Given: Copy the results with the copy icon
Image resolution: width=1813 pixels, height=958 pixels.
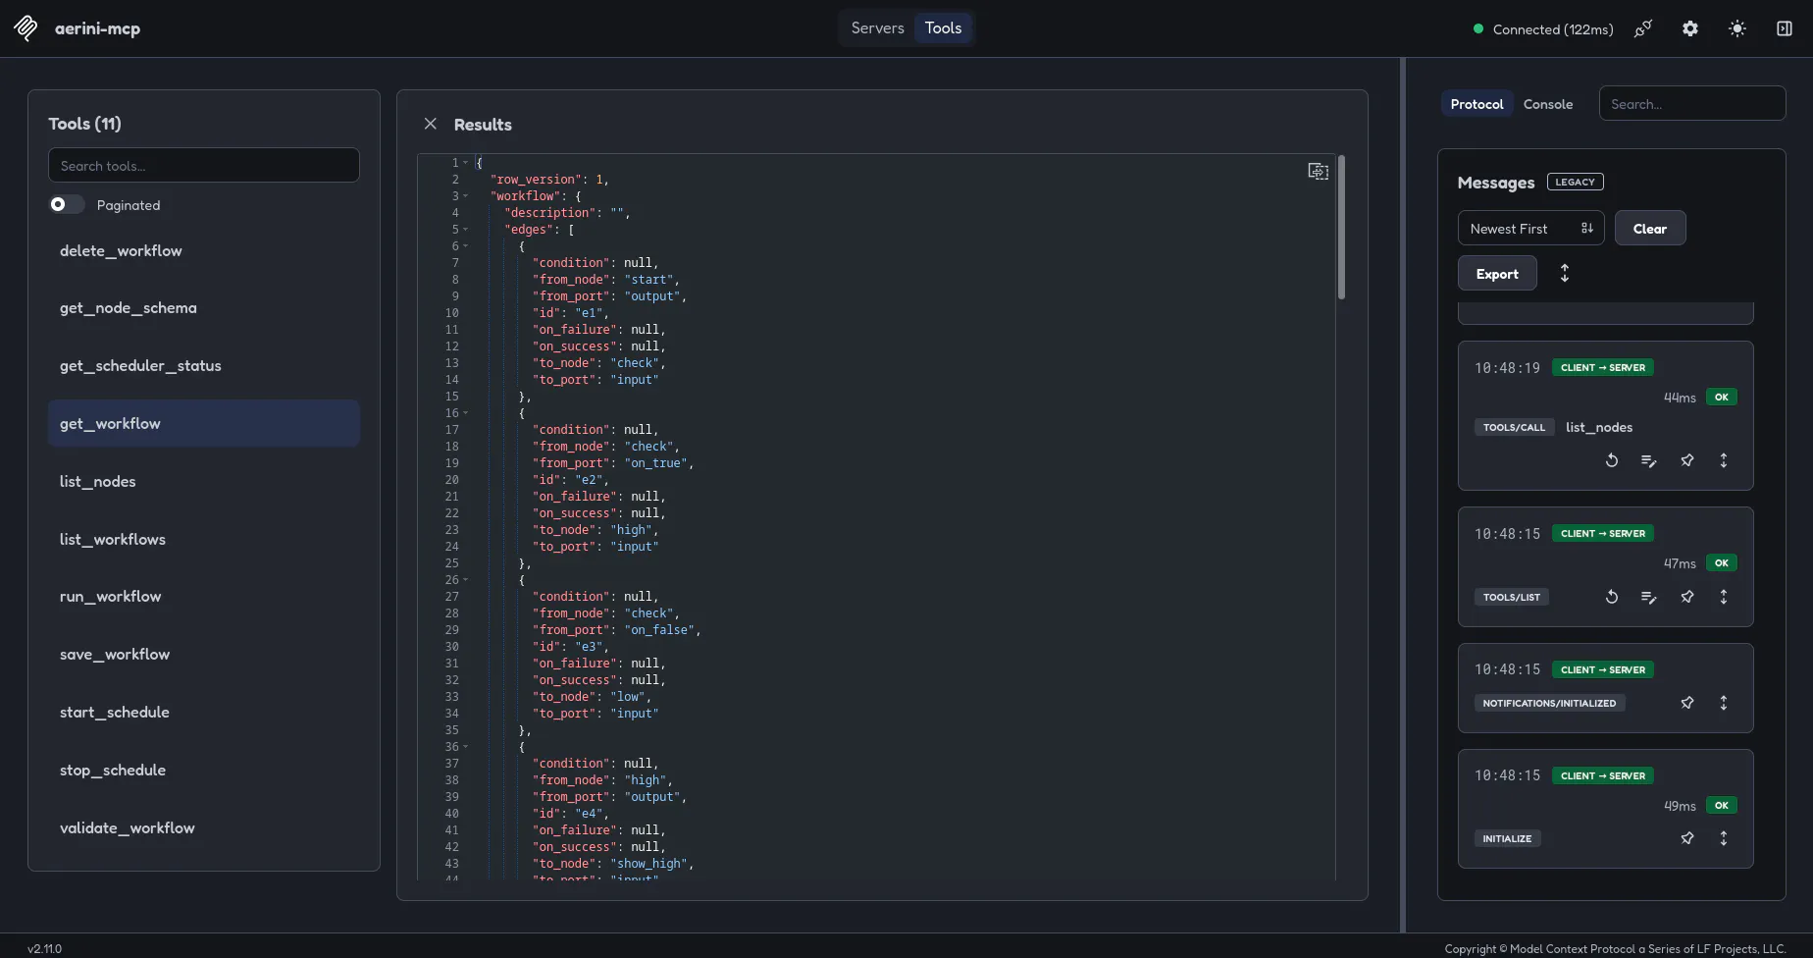Looking at the screenshot, I should click(1318, 172).
